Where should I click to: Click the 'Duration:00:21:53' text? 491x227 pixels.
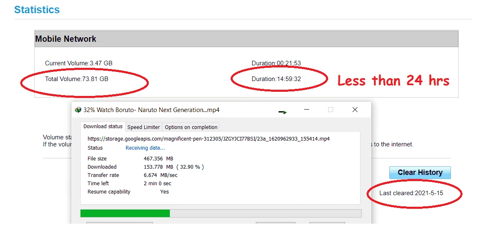tap(276, 63)
